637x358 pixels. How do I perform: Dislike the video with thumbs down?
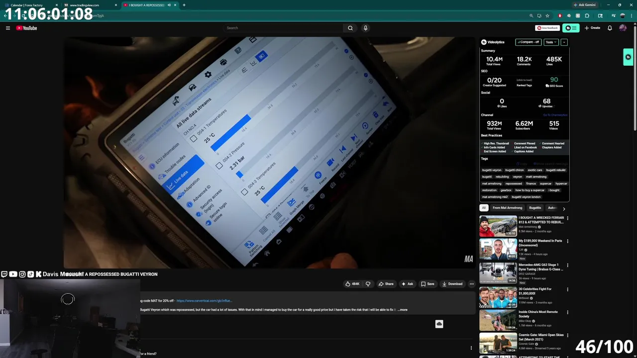368,284
